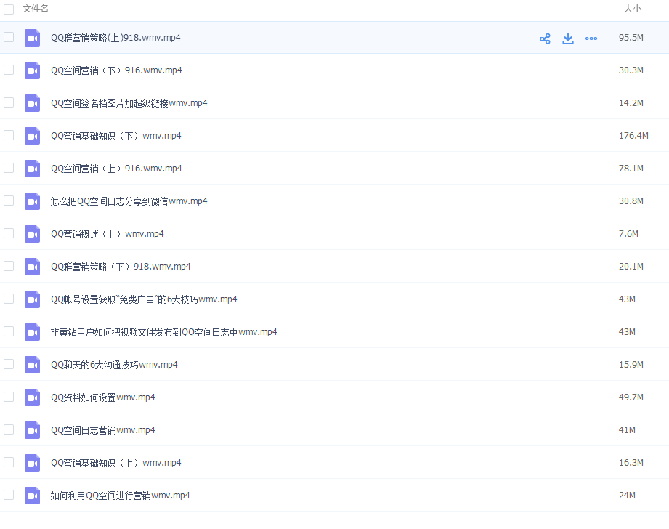Open file name QQ空间签名档图片加超级链接wmv.mp4
669x529 pixels.
tap(129, 103)
